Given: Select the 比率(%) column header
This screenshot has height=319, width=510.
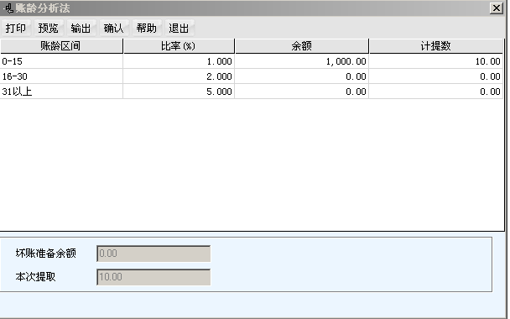Looking at the screenshot, I should click(179, 46).
